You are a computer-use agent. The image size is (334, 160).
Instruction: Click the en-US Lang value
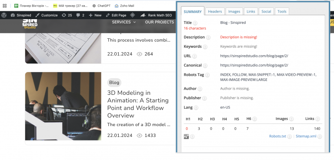point(225,107)
